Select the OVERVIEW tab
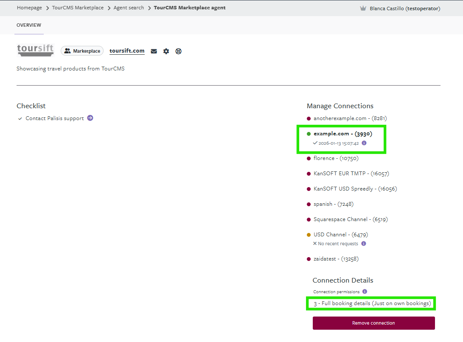Image resolution: width=463 pixels, height=342 pixels. coord(29,25)
